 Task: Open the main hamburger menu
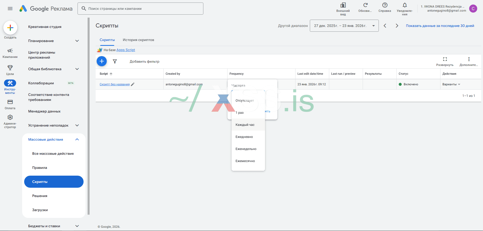pos(10,9)
